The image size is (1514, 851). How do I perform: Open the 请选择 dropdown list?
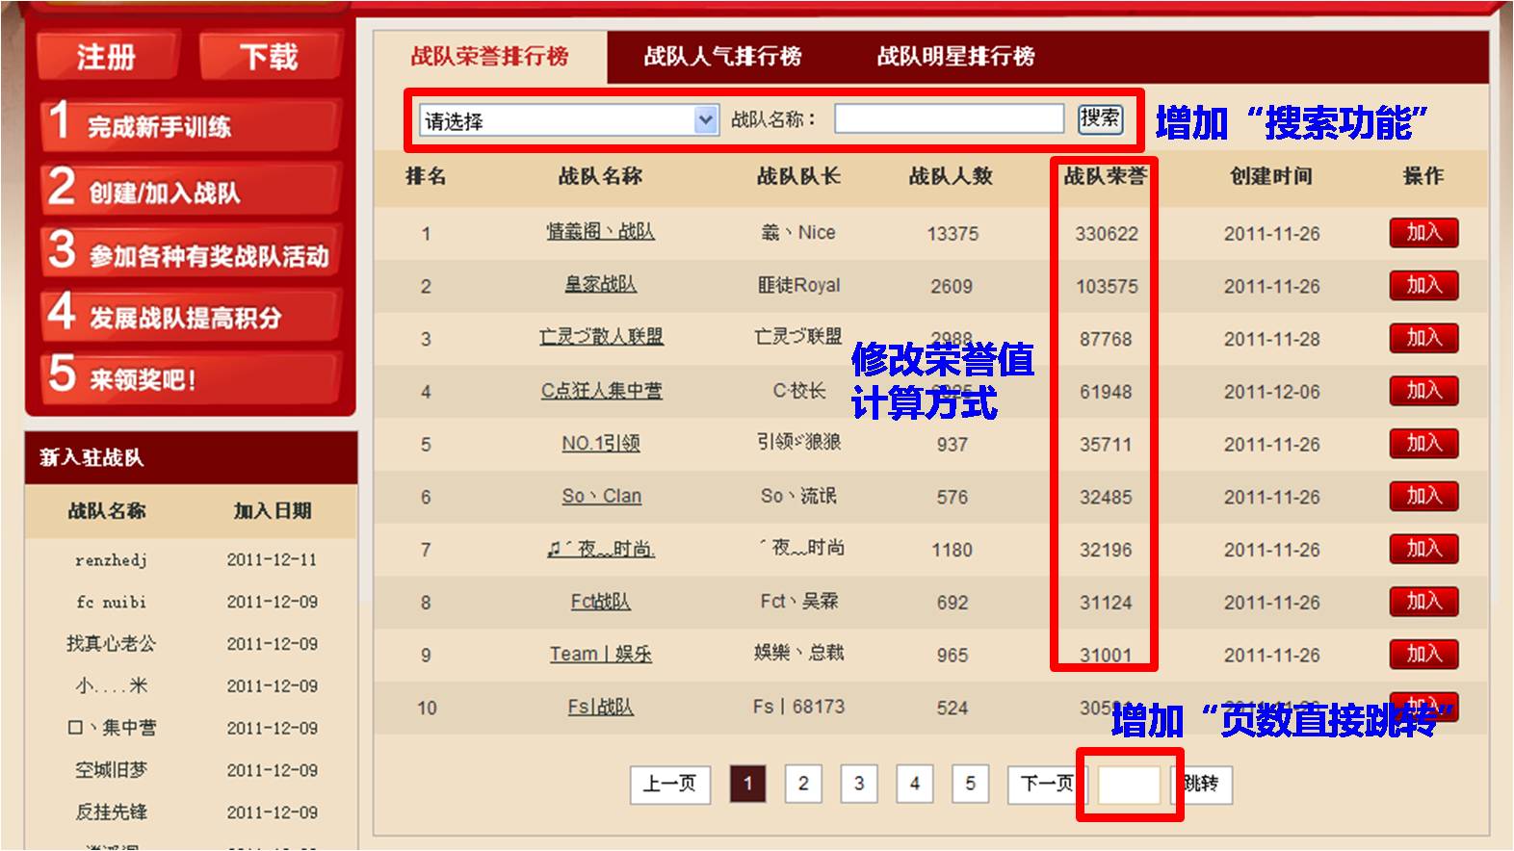tap(569, 120)
